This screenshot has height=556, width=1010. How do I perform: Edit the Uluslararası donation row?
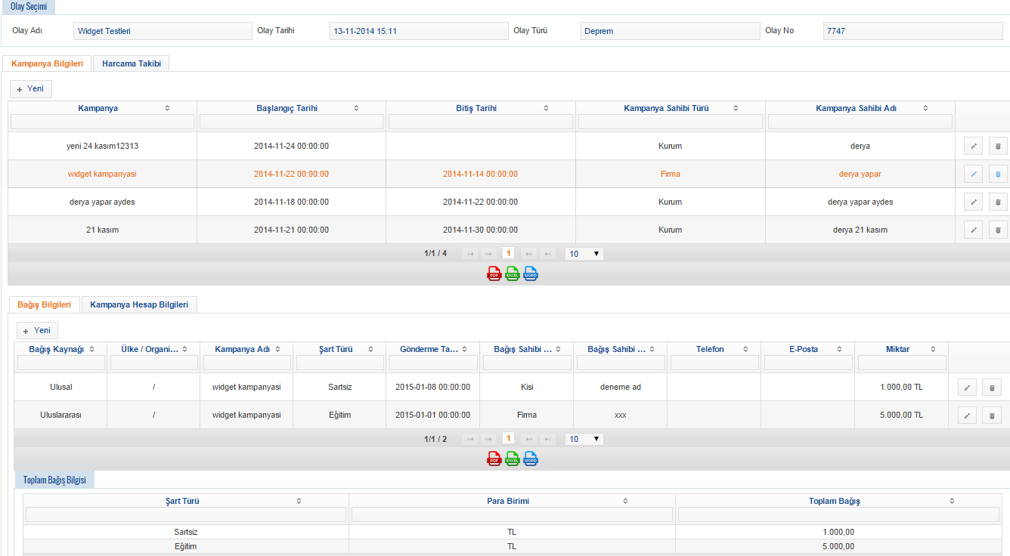pyautogui.click(x=967, y=415)
